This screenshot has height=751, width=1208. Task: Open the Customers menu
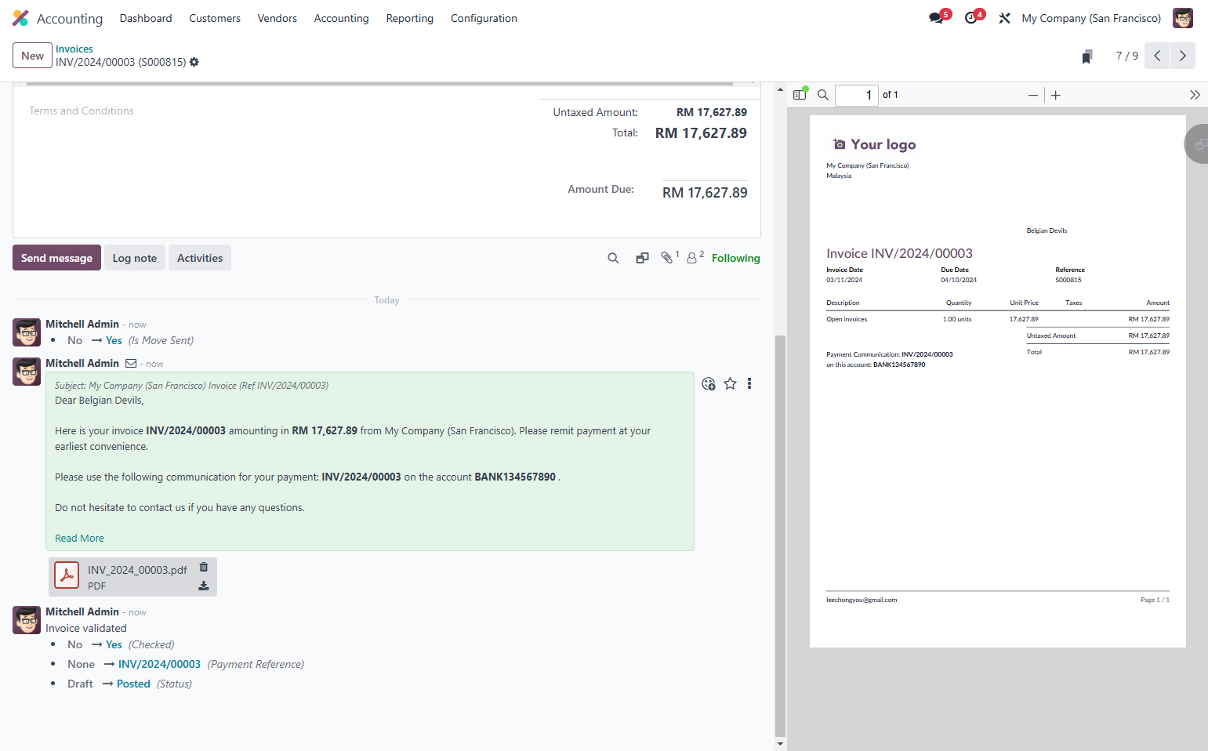point(215,18)
